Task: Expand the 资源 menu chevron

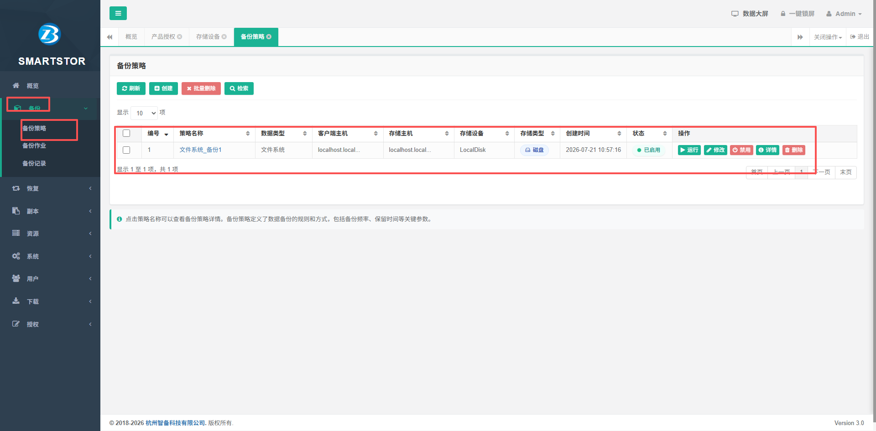Action: tap(90, 234)
